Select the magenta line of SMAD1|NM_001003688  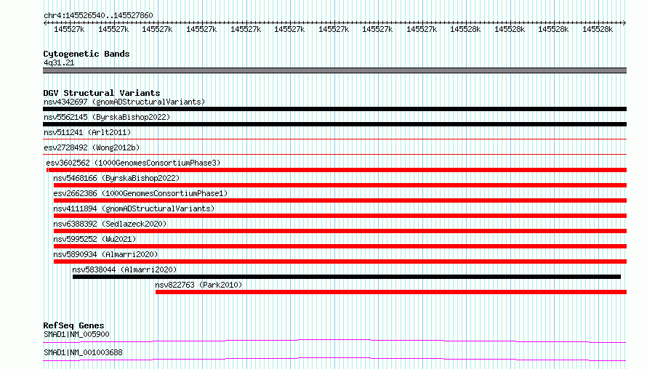click(334, 359)
